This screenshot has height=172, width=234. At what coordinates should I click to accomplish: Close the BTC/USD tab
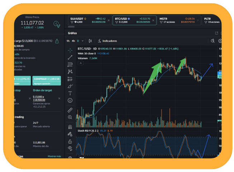pos(153,20)
